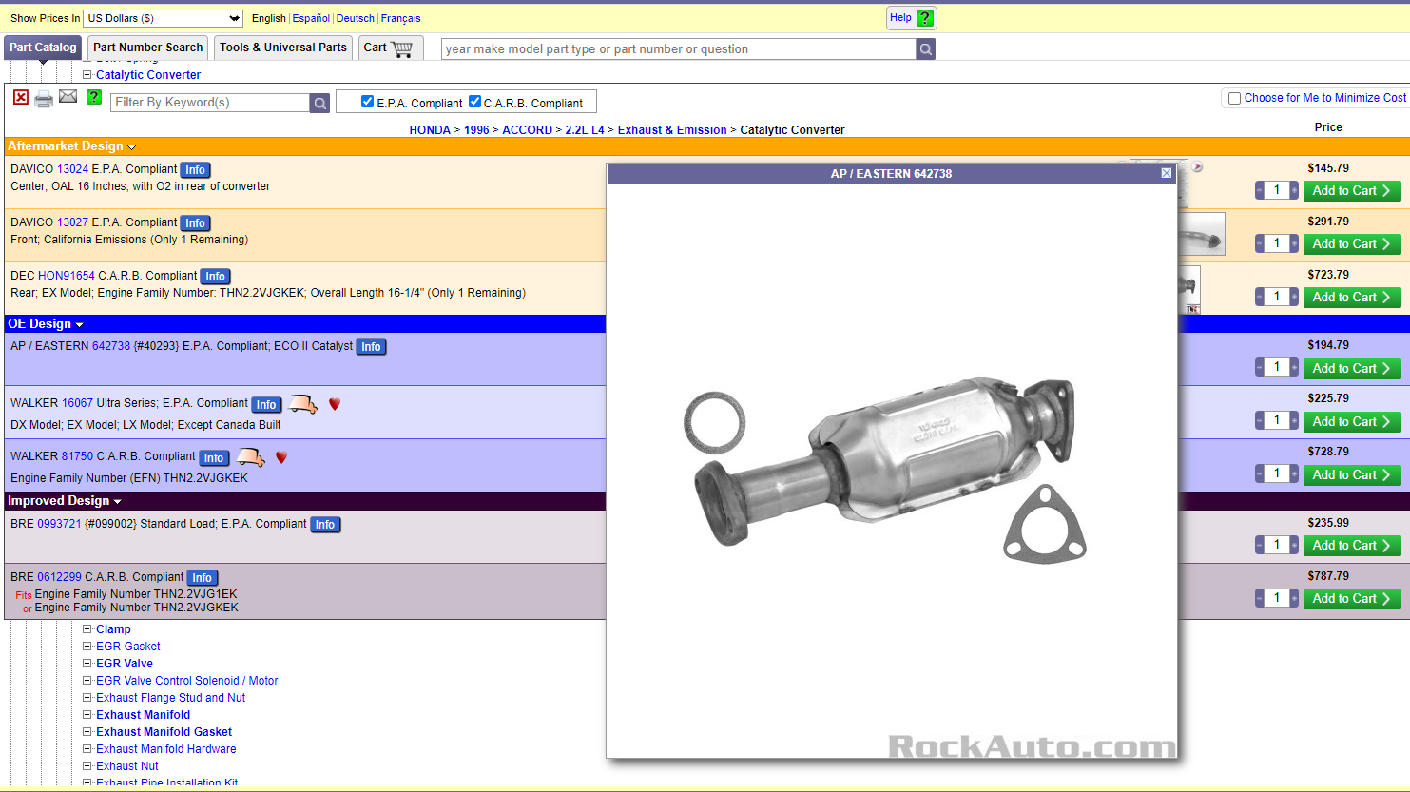Open the US Dollars currency dropdown
Viewport: 1410px width, 792px height.
pos(164,18)
